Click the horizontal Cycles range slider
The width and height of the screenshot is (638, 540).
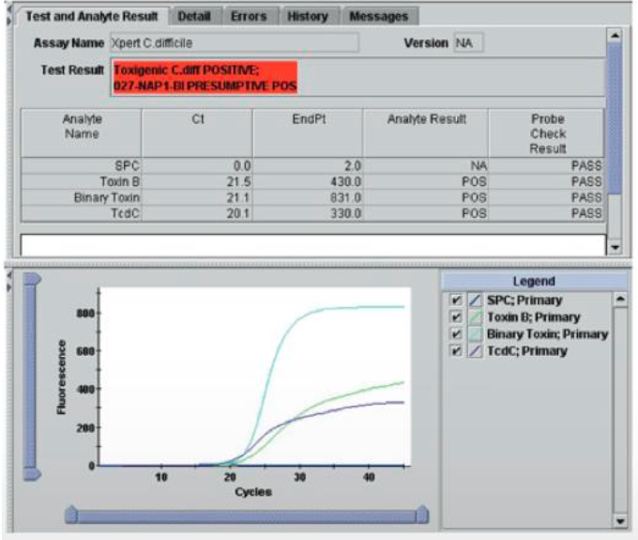coord(246,516)
